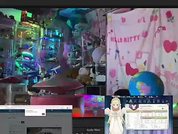Click the angel character in the game window
This screenshot has width=178, height=134.
(x=115, y=115)
